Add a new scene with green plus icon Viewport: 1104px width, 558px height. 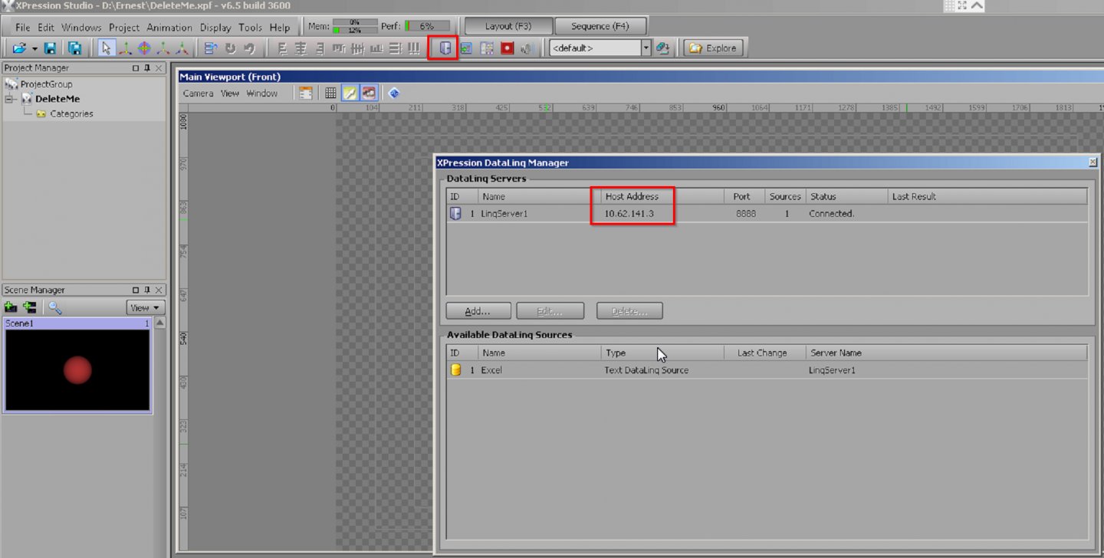(x=11, y=307)
